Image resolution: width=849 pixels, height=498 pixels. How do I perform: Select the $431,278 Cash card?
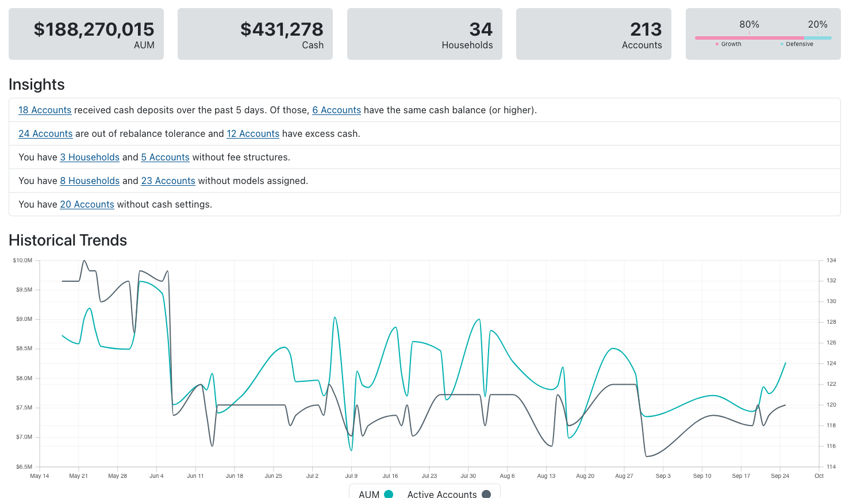255,34
